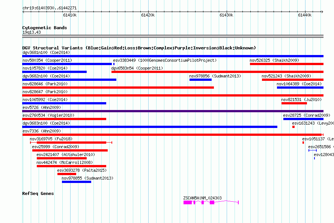Select the nsv821531 (Ju2010) red bar
The width and height of the screenshot is (334, 223).
click(294, 103)
